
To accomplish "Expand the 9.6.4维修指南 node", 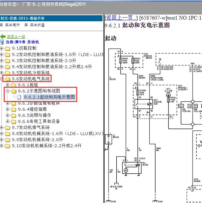I will [8, 109].
